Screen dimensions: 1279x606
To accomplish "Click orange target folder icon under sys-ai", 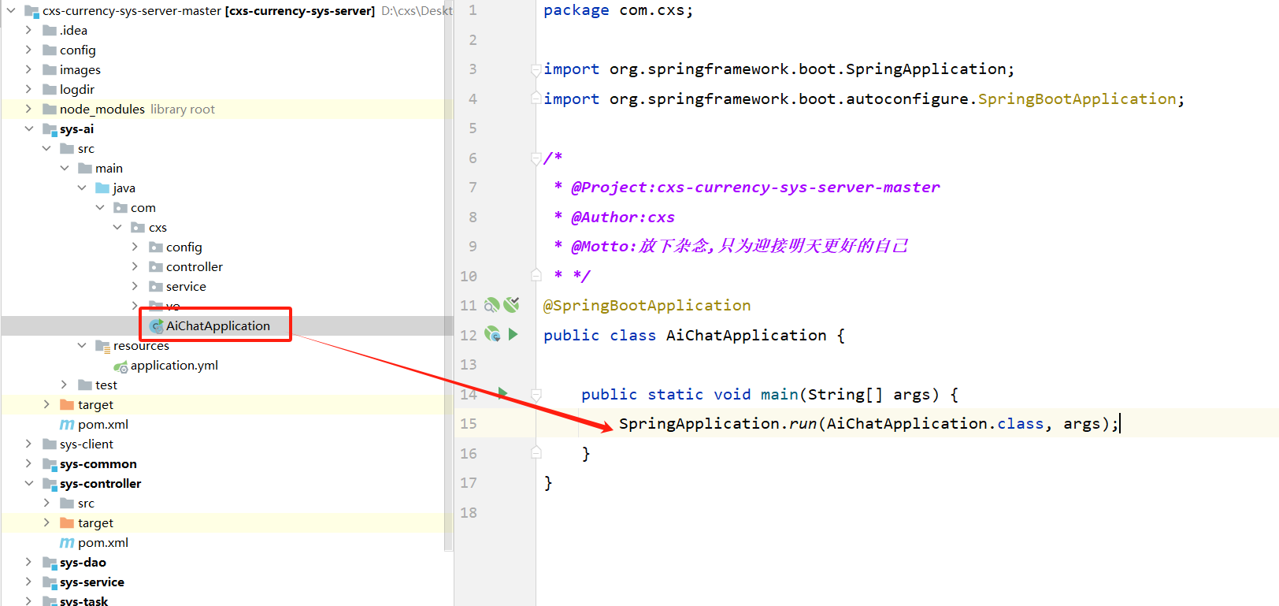I will coord(67,404).
